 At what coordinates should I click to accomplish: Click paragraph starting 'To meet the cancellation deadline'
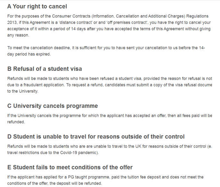coord(106,51)
